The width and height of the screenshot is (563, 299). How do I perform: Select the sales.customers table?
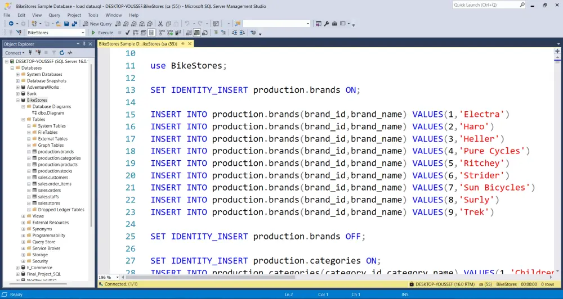[53, 178]
